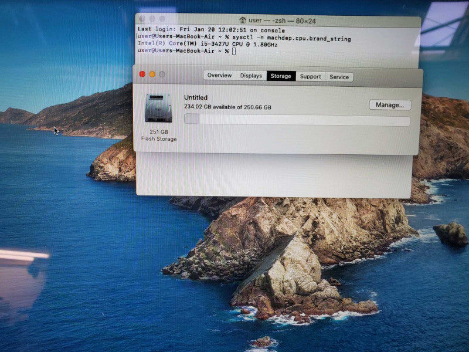Viewport: 469px width, 352px height.
Task: Minimize the About This Mac window
Action: click(152, 75)
